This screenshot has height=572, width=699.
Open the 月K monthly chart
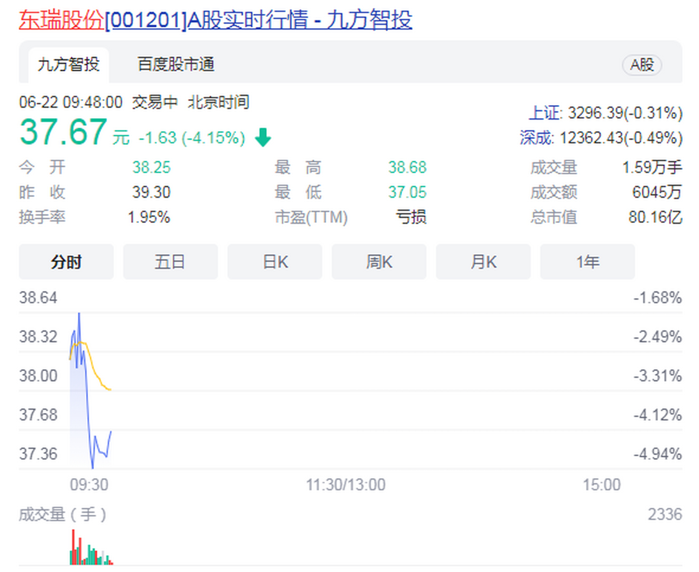pyautogui.click(x=483, y=262)
